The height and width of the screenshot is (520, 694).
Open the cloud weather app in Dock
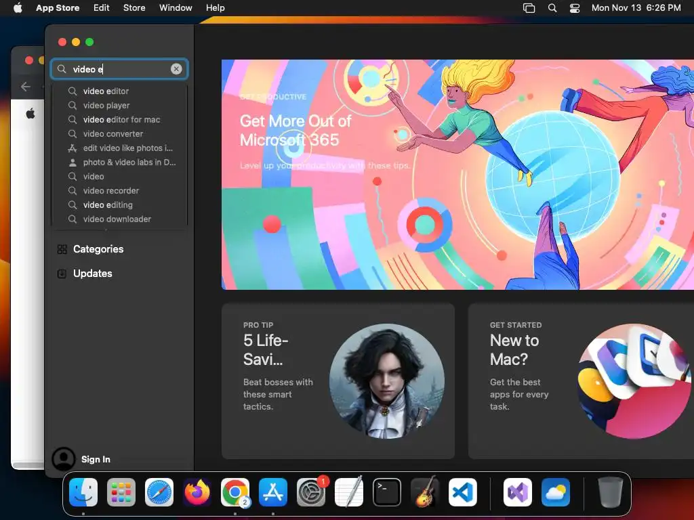click(x=556, y=492)
